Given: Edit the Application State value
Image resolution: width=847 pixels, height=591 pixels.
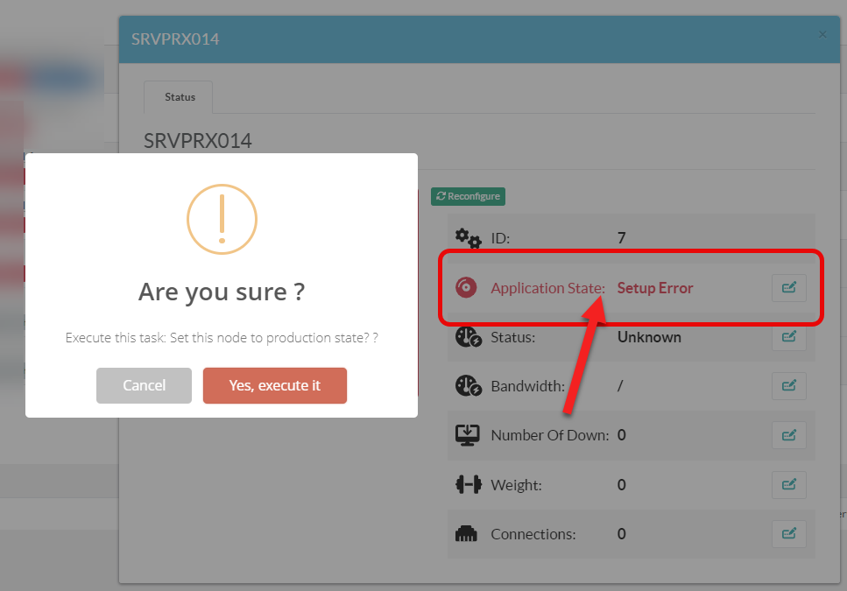Looking at the screenshot, I should tap(788, 288).
